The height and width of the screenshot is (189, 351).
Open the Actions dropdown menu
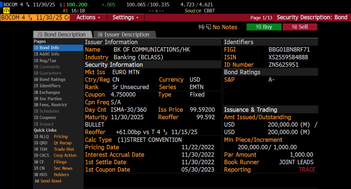click(x=88, y=17)
